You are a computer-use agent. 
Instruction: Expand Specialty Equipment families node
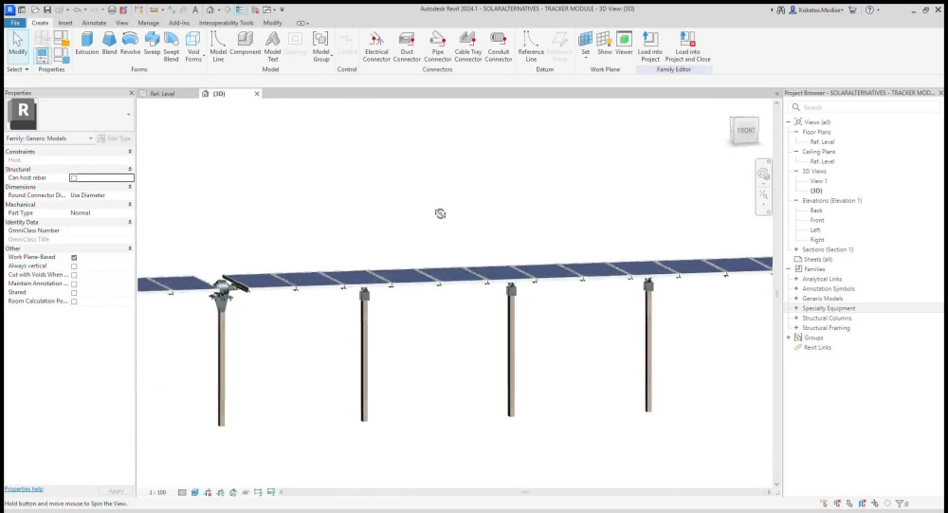(x=796, y=308)
